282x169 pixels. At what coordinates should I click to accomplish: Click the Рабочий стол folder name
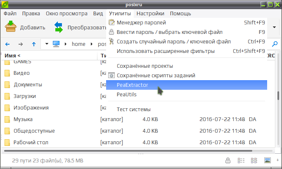point(31,143)
